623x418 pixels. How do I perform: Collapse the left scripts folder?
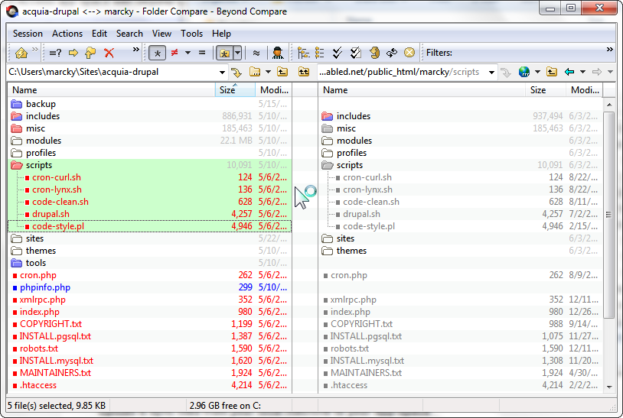pyautogui.click(x=17, y=165)
